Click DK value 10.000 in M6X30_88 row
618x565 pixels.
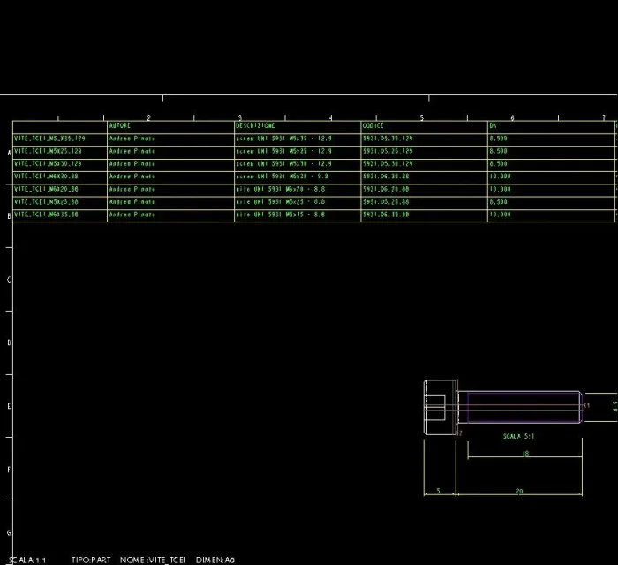click(500, 177)
